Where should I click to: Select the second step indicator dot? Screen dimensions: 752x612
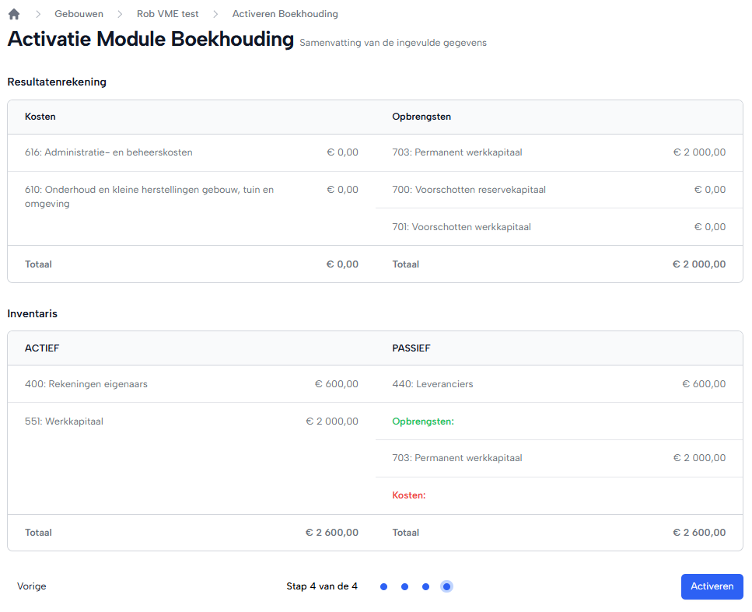tap(404, 586)
